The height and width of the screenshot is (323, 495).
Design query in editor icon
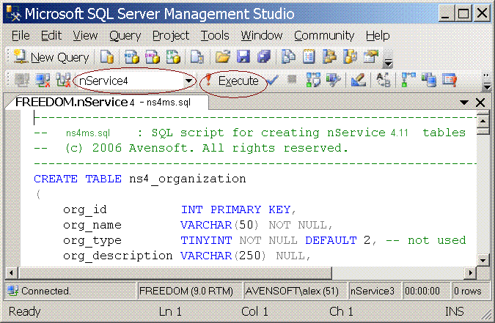point(359,80)
